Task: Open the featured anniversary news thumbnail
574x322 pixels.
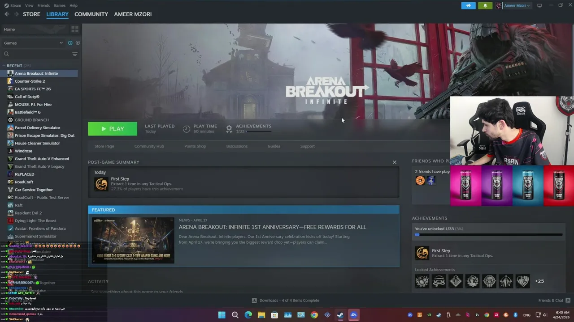Action: tap(133, 240)
